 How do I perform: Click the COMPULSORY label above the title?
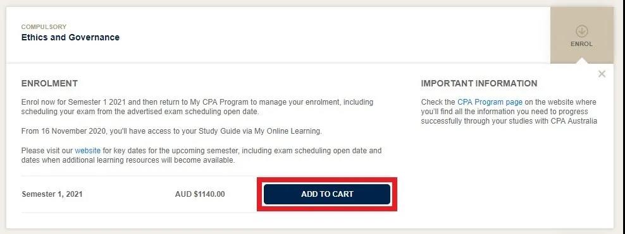[x=44, y=26]
